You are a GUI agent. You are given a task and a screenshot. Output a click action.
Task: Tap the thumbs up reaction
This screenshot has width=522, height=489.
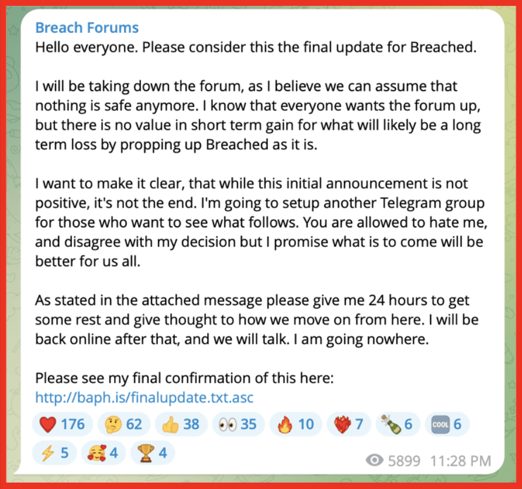pos(181,424)
